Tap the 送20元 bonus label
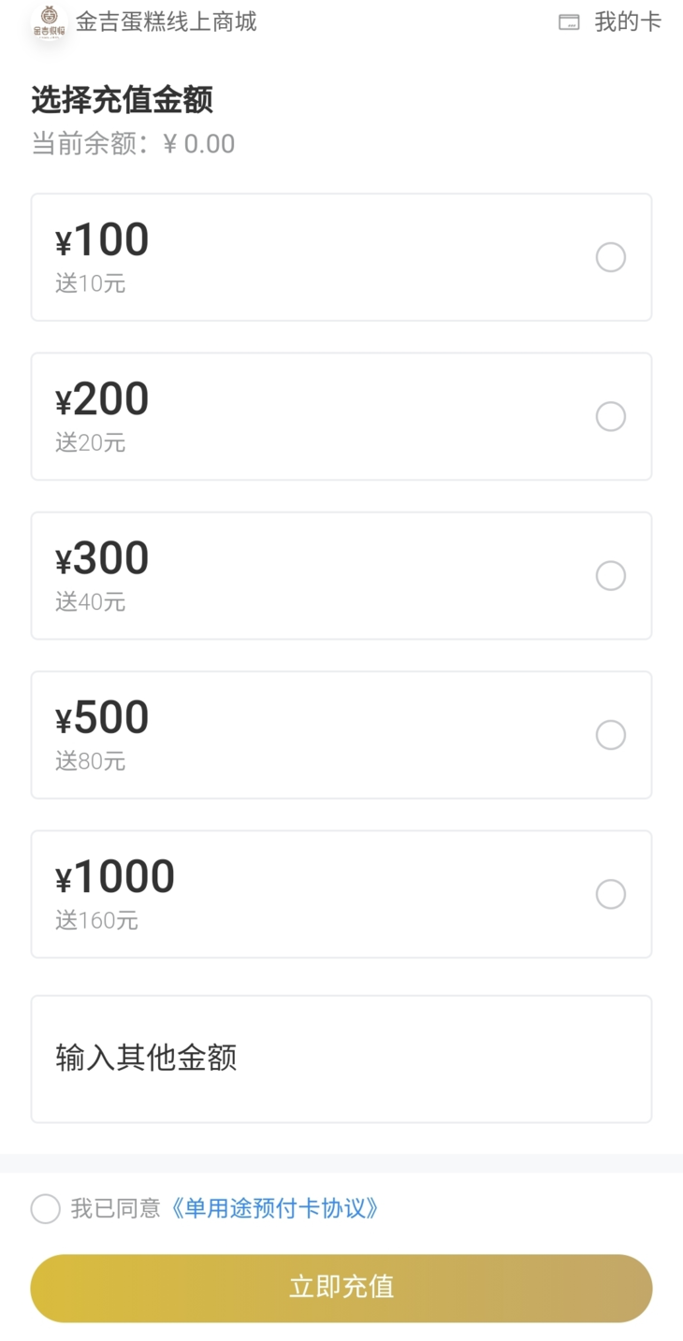 (90, 442)
